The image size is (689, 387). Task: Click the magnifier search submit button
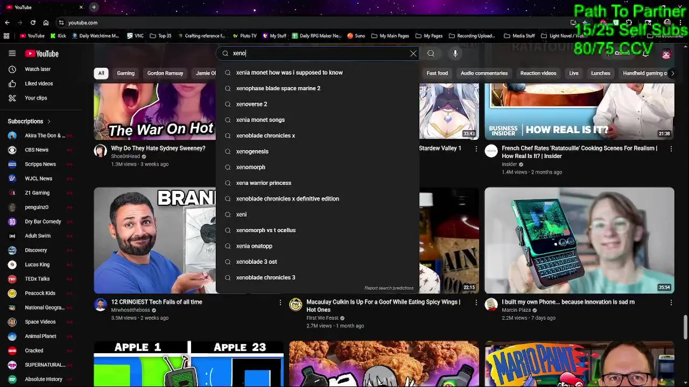tap(431, 53)
